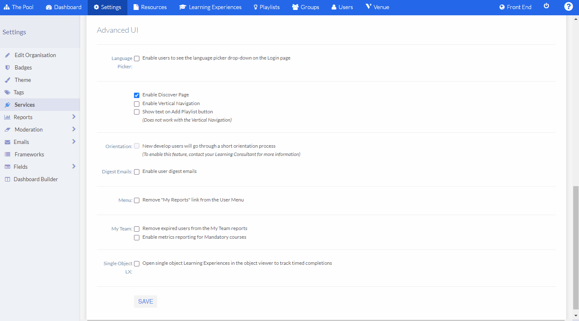Image resolution: width=579 pixels, height=321 pixels.
Task: Open the Playlists section
Action: (x=266, y=7)
